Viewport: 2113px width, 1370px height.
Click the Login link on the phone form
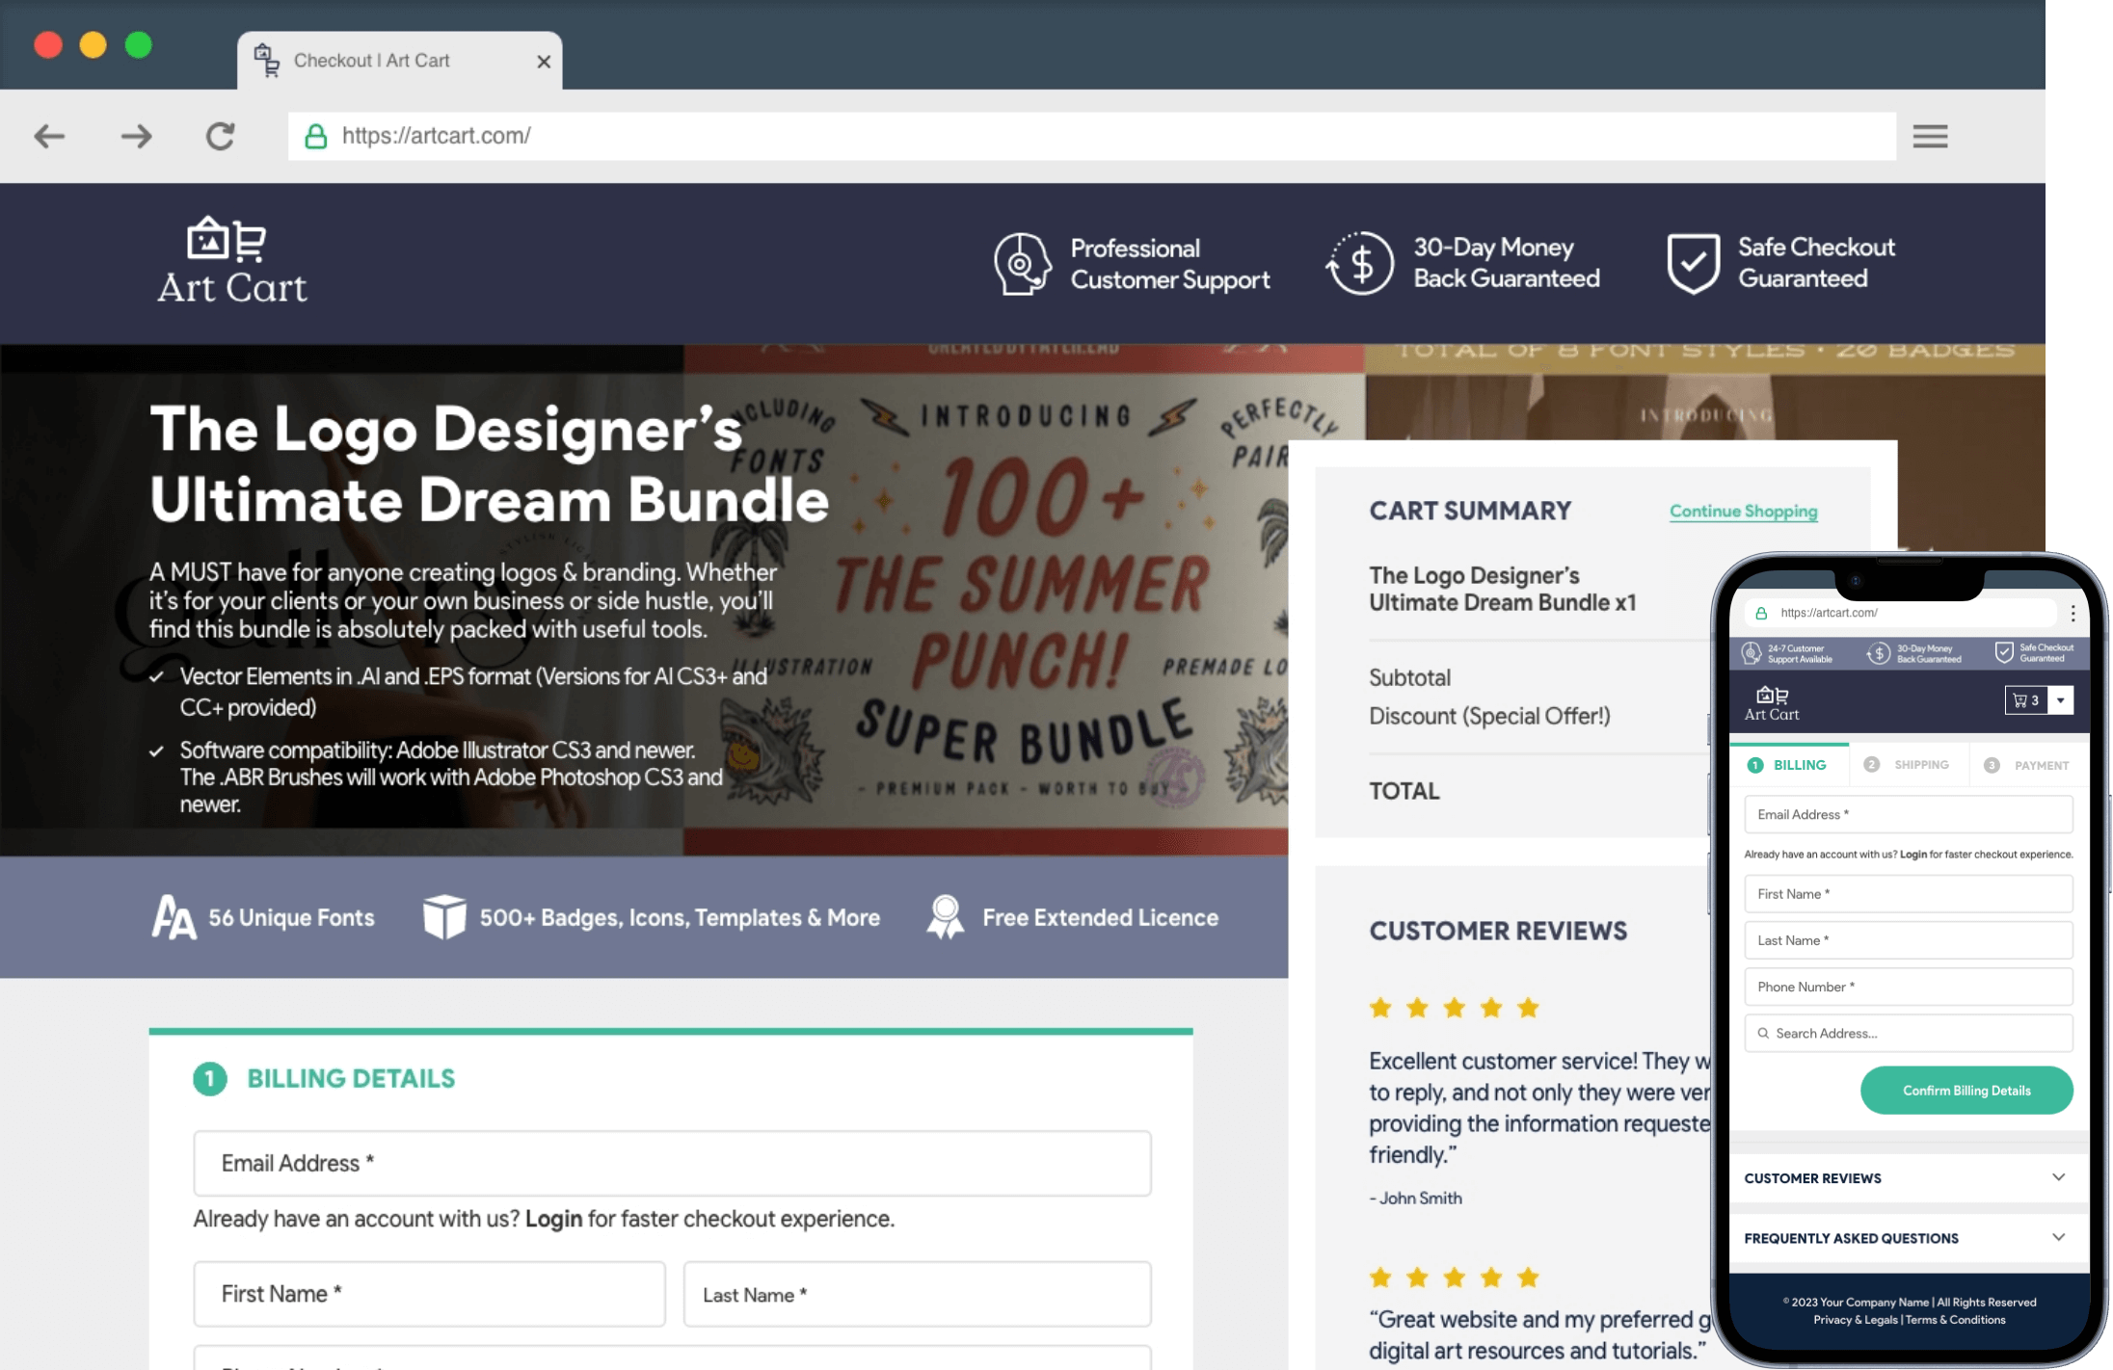[x=1912, y=855]
